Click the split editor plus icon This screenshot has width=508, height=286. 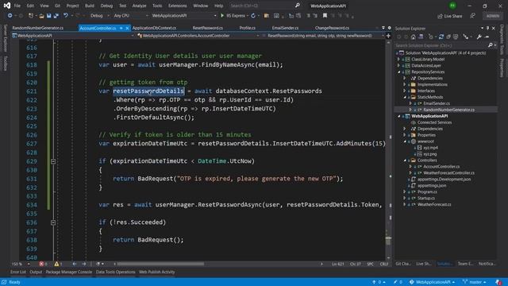click(388, 36)
